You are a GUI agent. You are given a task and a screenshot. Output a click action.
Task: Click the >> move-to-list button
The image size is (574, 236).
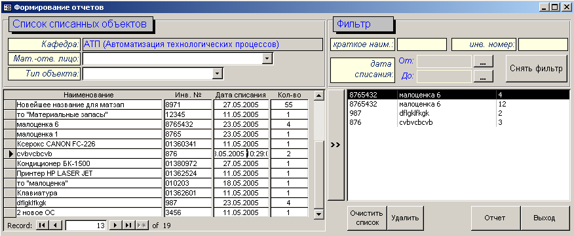pyautogui.click(x=335, y=145)
